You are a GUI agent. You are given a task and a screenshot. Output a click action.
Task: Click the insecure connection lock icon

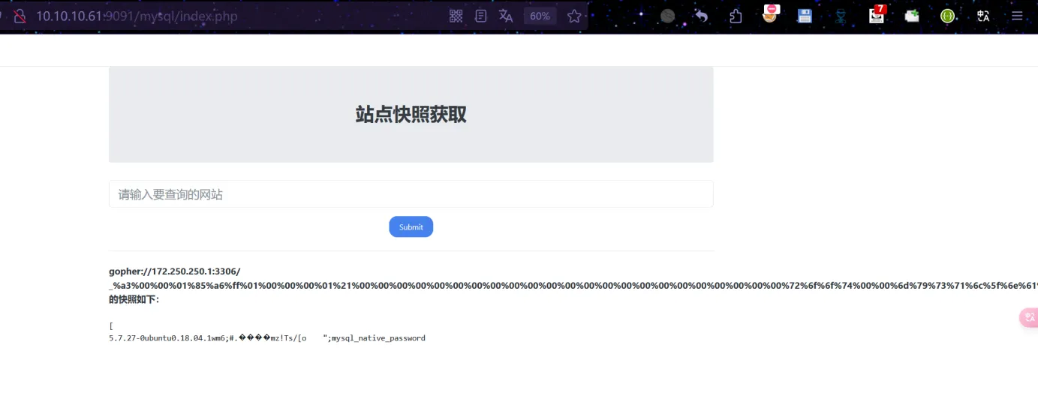20,16
